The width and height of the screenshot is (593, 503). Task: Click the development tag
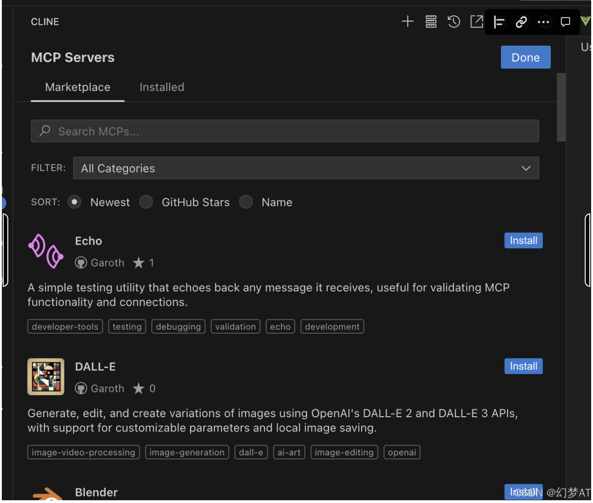(x=332, y=327)
